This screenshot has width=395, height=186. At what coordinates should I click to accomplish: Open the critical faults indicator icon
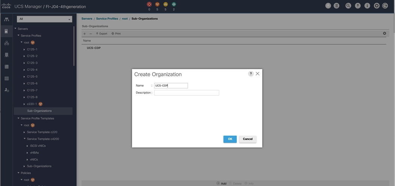149,4
